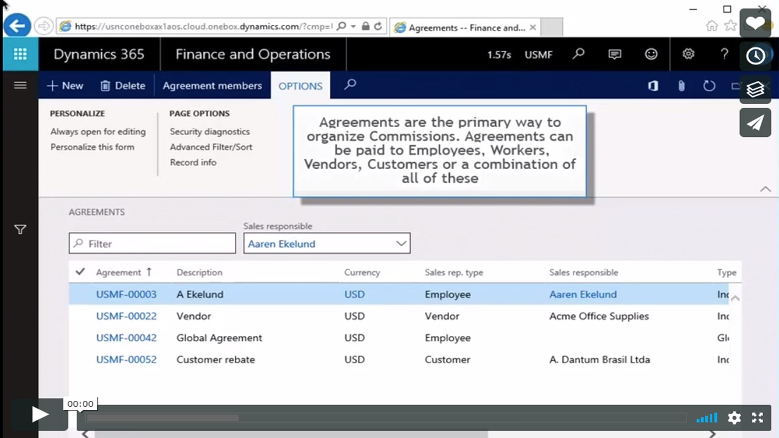This screenshot has height=438, width=779.
Task: Open Advanced Filter/Sort
Action: pyautogui.click(x=211, y=147)
